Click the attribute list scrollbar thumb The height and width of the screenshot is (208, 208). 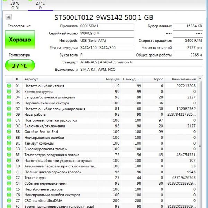[200, 146]
